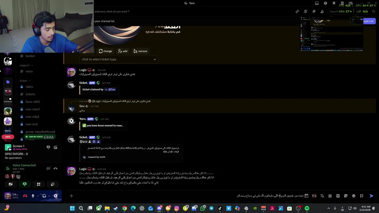Send the message with arrow button
Viewport: 379px width, 213px height.
pyautogui.click(x=372, y=196)
